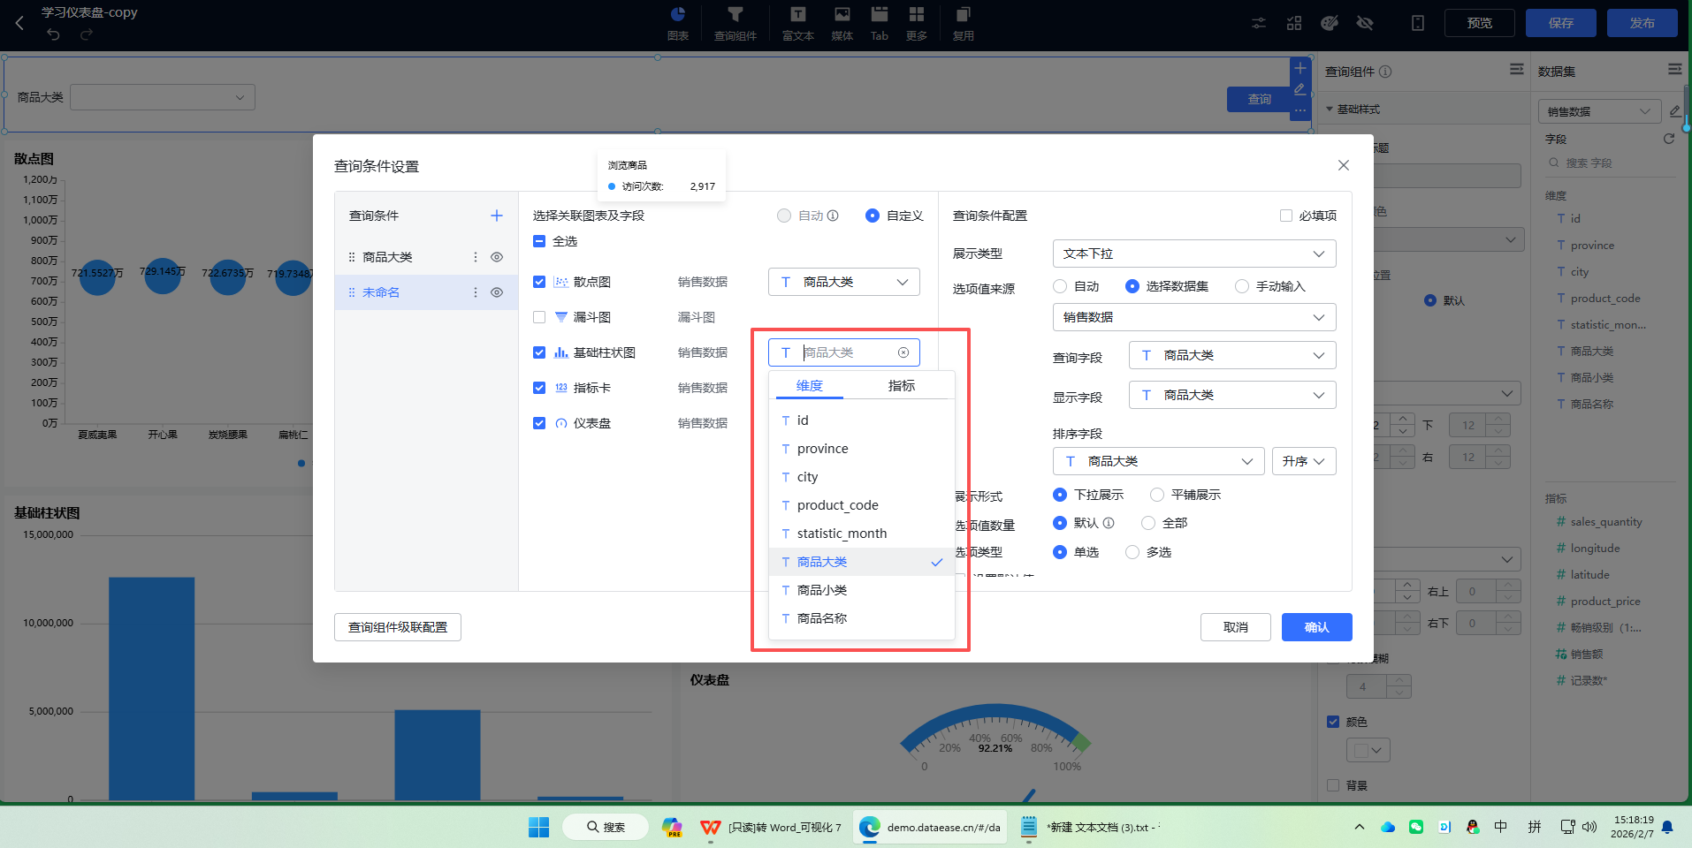Click the 富文本 rich text icon
The width and height of the screenshot is (1692, 848).
click(x=796, y=23)
